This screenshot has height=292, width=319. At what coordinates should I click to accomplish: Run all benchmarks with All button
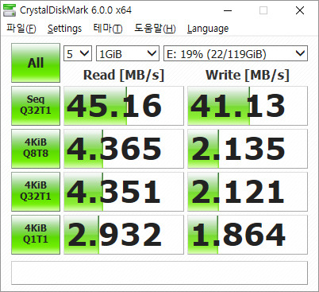coord(36,63)
